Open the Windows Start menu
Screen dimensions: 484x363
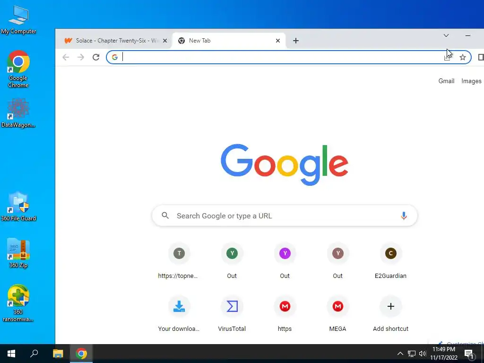[x=11, y=354]
